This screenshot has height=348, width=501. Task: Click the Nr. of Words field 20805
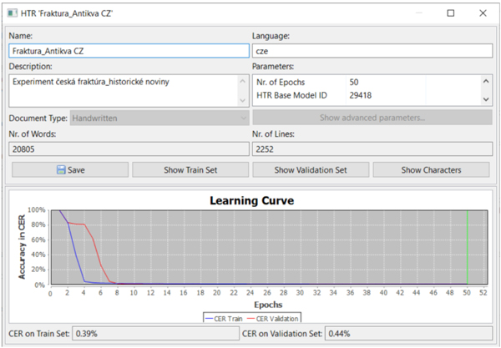pos(129,149)
